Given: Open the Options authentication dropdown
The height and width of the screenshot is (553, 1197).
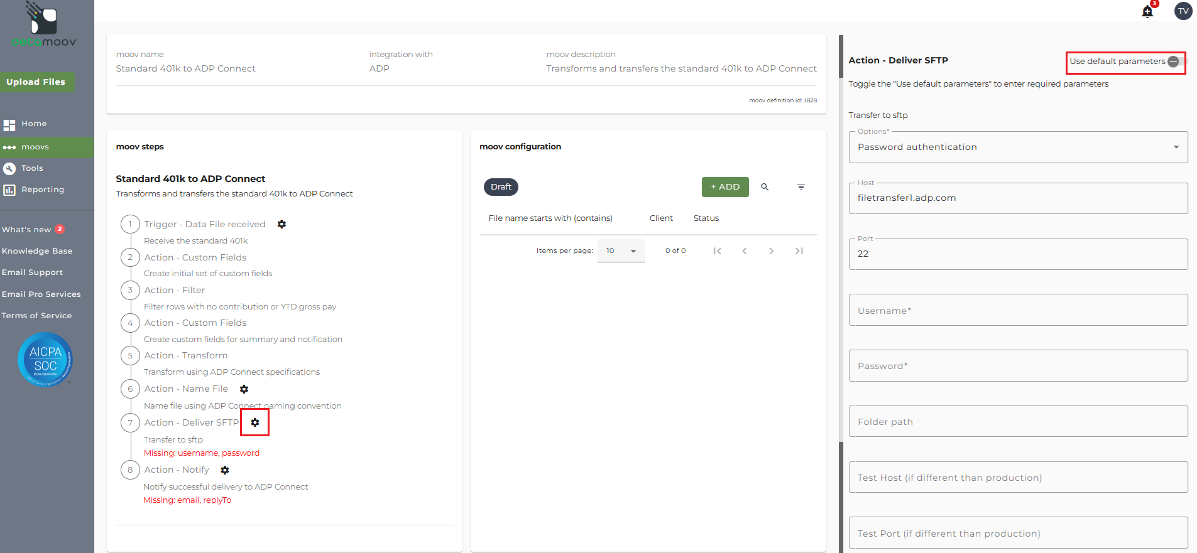Looking at the screenshot, I should point(1018,147).
